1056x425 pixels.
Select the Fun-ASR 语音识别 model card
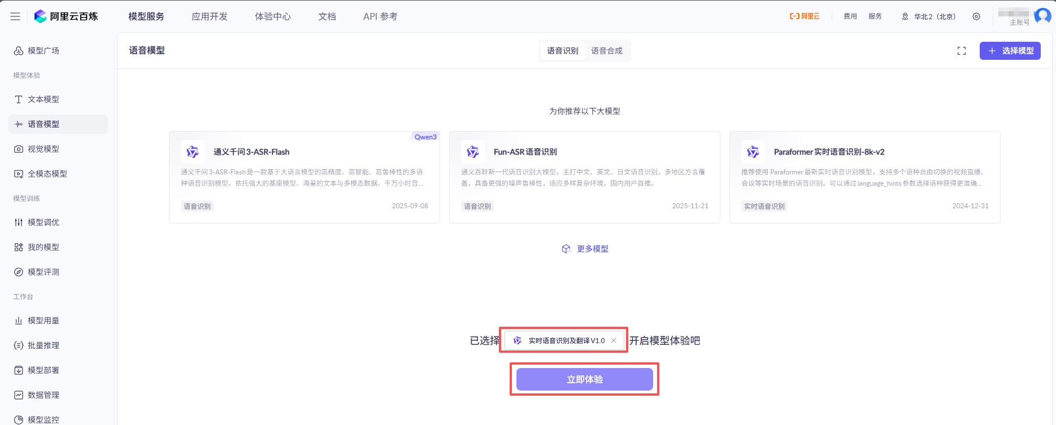585,177
